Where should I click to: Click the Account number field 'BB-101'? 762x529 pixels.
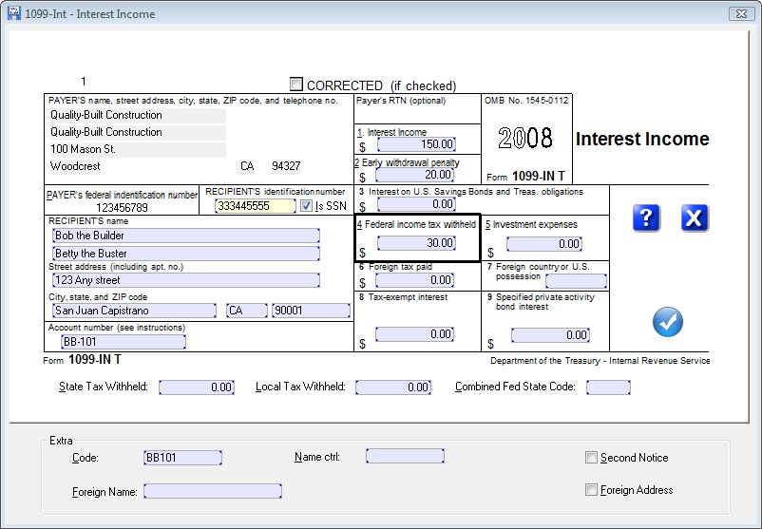(x=124, y=342)
